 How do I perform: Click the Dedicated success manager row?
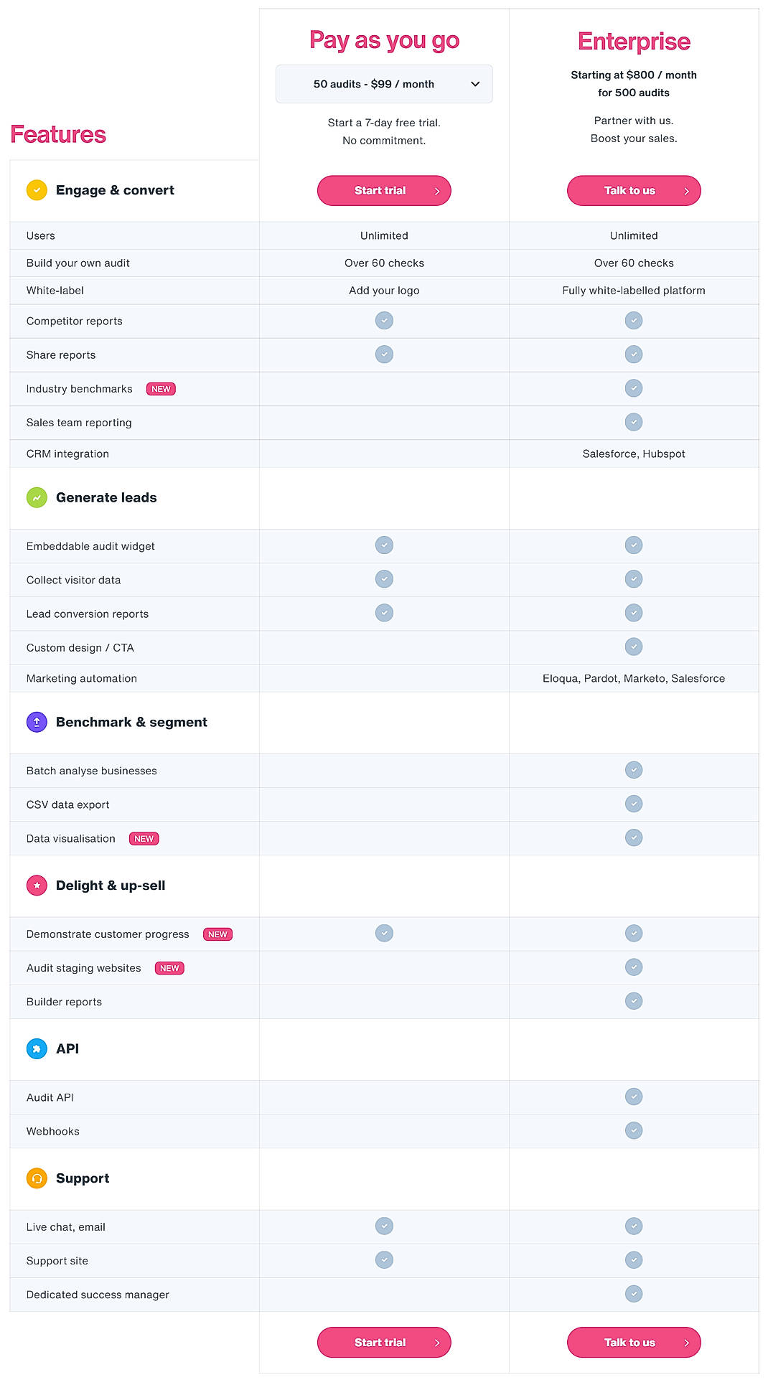(x=97, y=1294)
